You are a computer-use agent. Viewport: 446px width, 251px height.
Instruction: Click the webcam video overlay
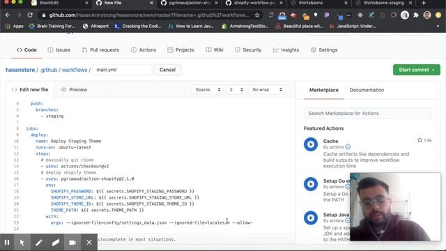click(395, 206)
